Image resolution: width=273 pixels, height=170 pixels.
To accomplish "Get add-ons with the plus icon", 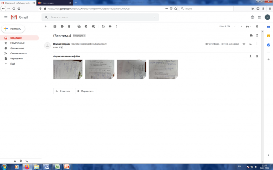I will click(x=268, y=59).
